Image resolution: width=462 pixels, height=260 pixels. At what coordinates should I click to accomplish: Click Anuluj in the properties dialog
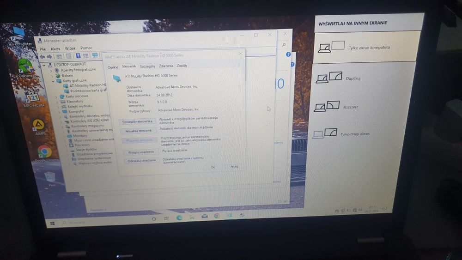click(x=234, y=167)
